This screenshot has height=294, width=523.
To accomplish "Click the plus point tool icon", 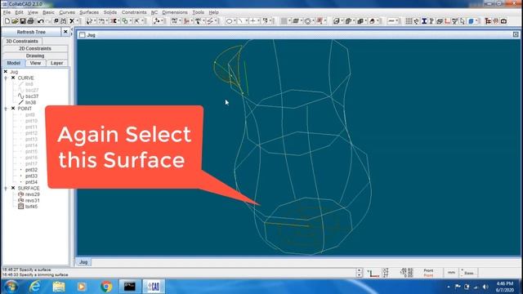I will [253, 21].
